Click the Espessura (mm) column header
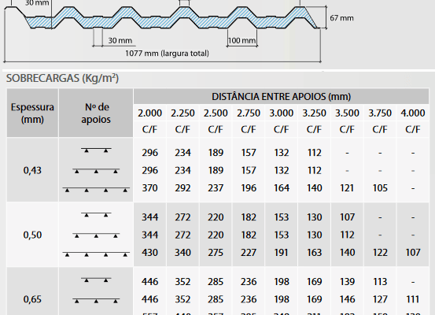Viewport: 435px width, 315px height. click(32, 113)
